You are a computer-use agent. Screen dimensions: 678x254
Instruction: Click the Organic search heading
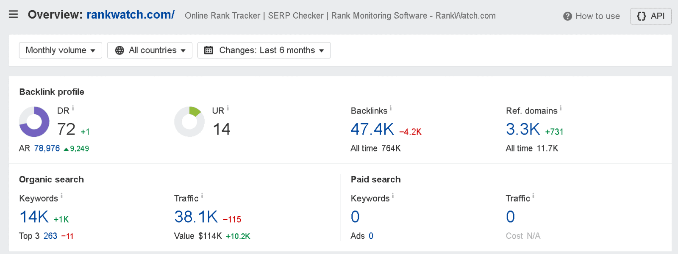tap(51, 179)
